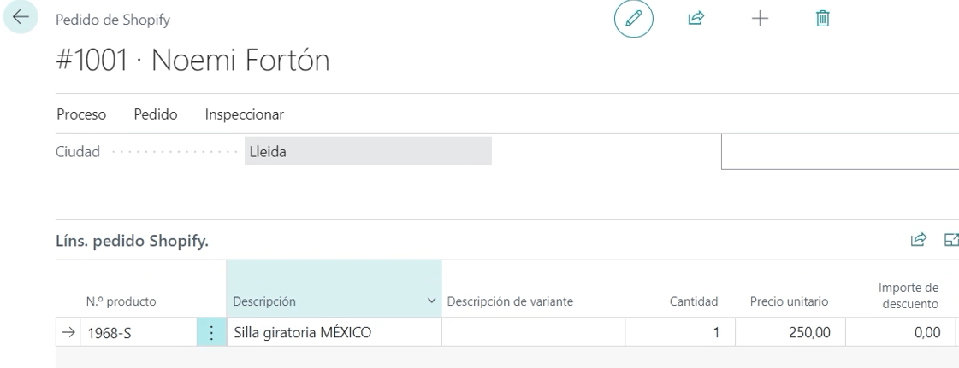Image resolution: width=959 pixels, height=368 pixels.
Task: Click the Silla giratoria MÉXICO description cell
Action: 334,332
